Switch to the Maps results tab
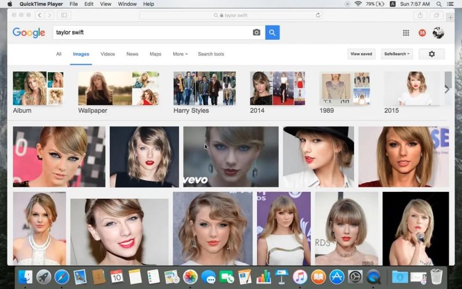This screenshot has width=462, height=289. [x=155, y=54]
